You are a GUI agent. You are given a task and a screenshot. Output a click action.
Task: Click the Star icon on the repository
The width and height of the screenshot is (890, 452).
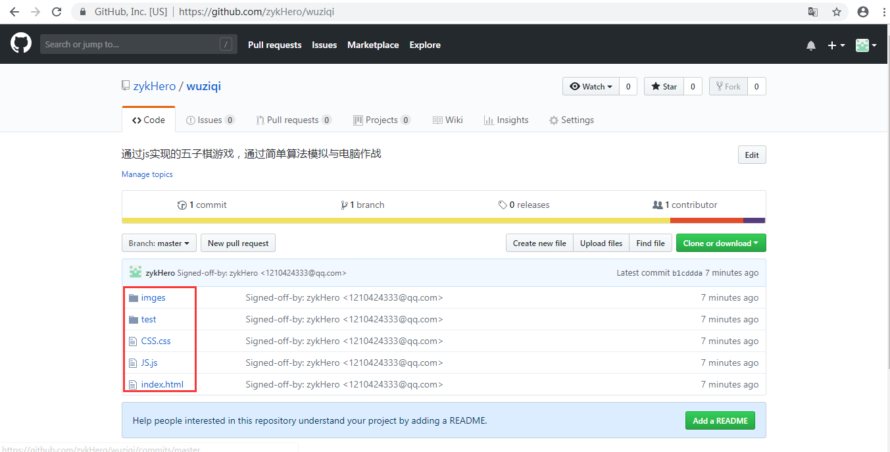click(x=655, y=86)
